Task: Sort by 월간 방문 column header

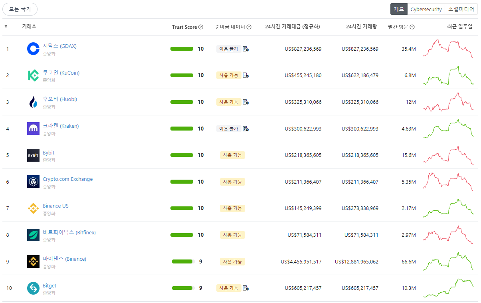Action: (398, 27)
